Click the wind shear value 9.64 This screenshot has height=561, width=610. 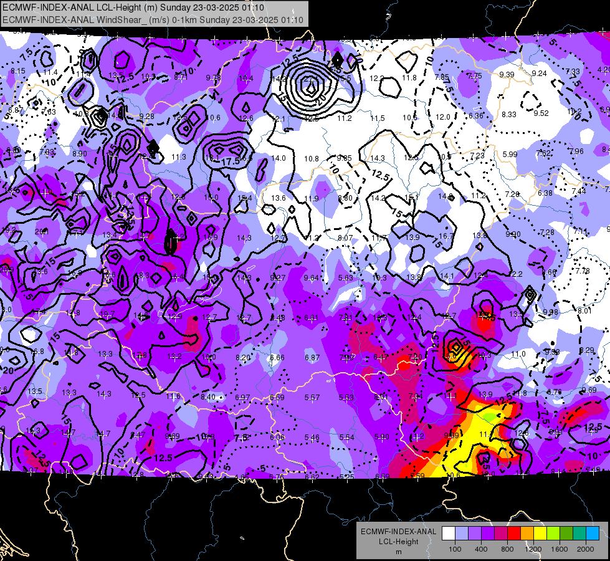311,277
